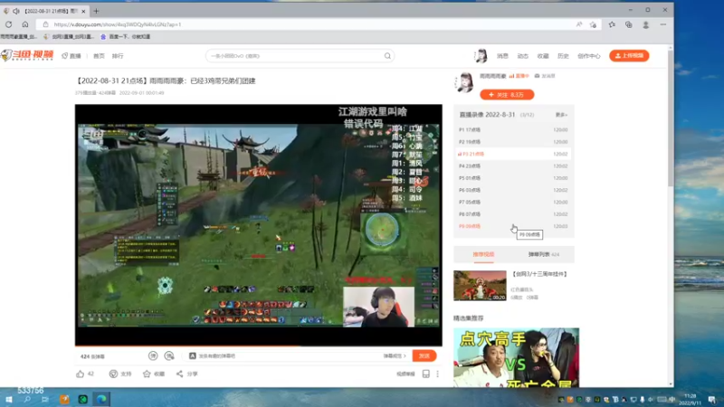Viewport: 724px width, 407px height.
Task: Click the collect star icon below video
Action: [147, 374]
